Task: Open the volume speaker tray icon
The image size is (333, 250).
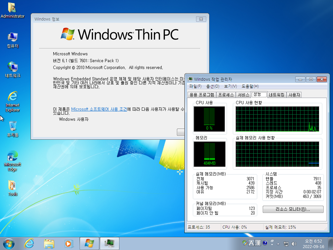Action: [x=294, y=243]
